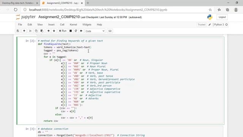This screenshot has height=137, width=243.
Task: Rename notebook title Assignment2_COMP8210
Action: tap(59, 17)
